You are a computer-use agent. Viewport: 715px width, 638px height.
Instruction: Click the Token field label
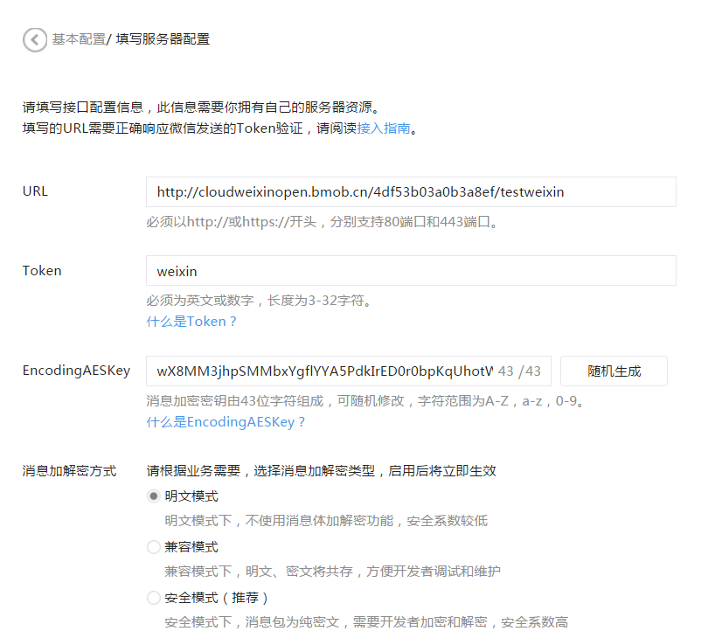point(42,271)
